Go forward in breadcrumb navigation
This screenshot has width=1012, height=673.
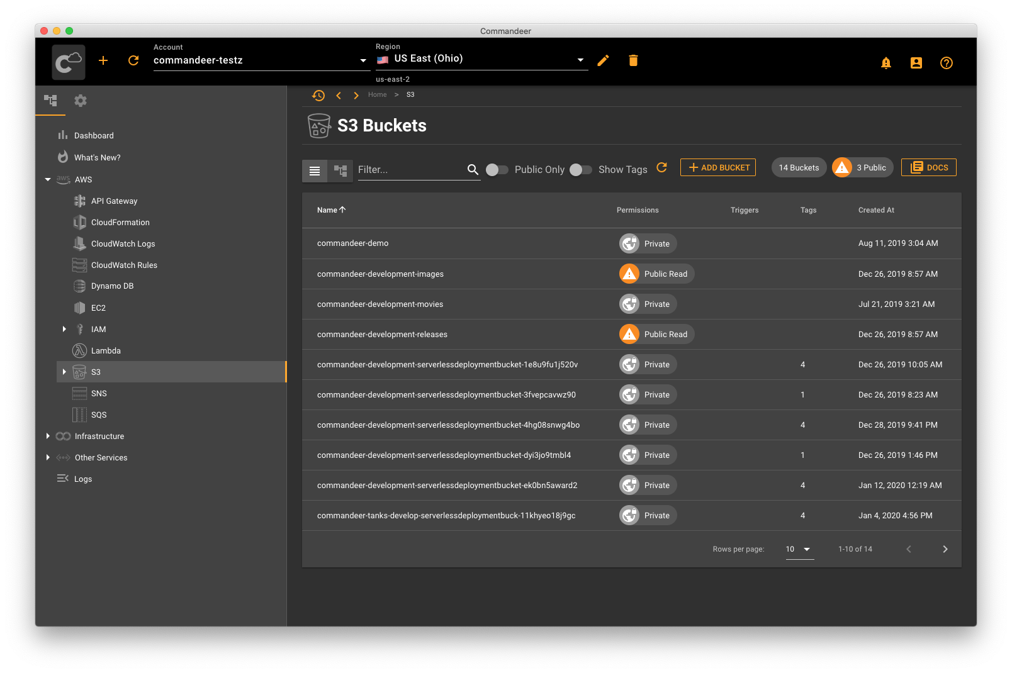coord(356,96)
